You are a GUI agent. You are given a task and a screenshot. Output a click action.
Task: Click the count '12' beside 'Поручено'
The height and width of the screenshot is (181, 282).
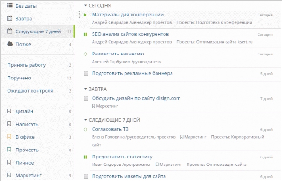click(x=69, y=78)
